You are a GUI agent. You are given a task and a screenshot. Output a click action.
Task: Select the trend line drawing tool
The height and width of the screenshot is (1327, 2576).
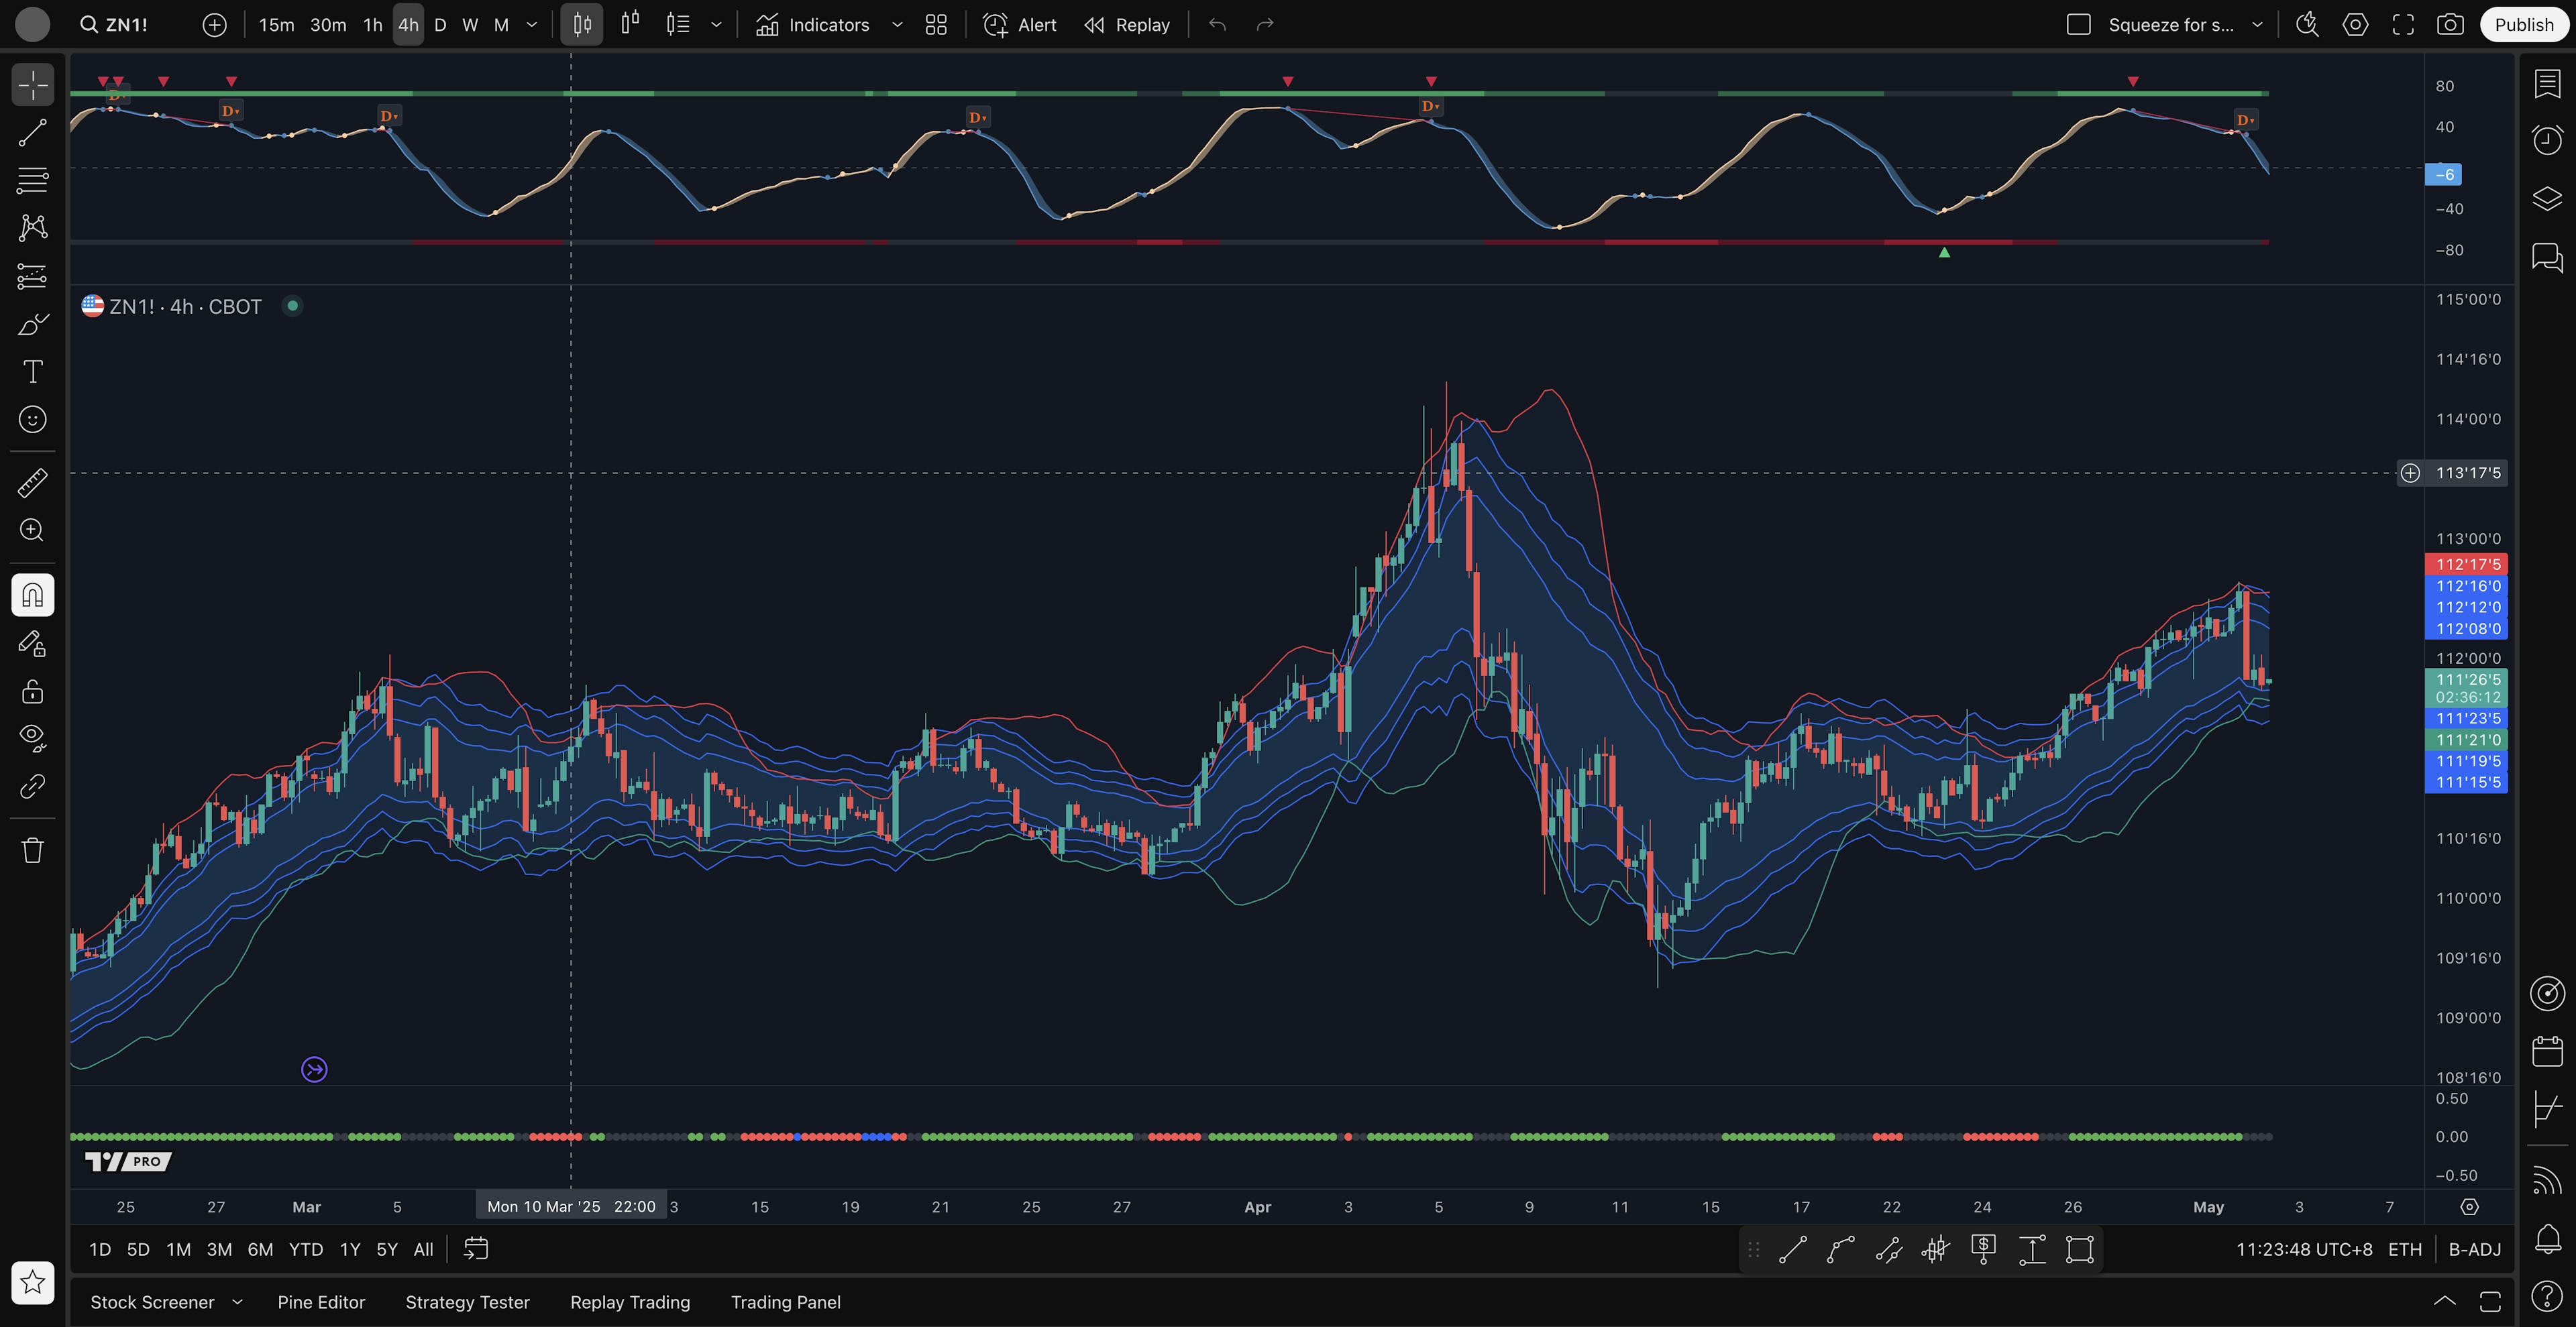32,133
